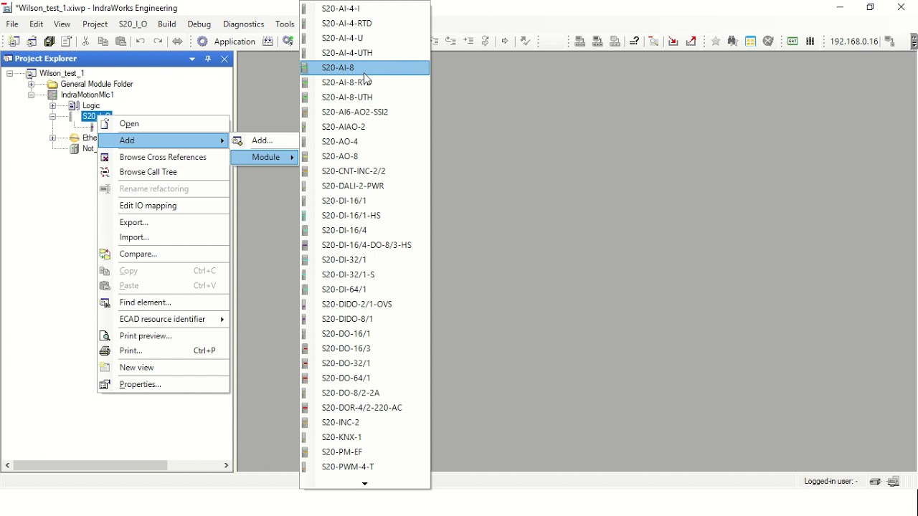The width and height of the screenshot is (918, 516).
Task: Collapse the IndraMotionMlc1 tree node
Action: 31,95
